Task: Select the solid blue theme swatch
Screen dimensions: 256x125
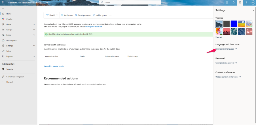Action: pyautogui.click(x=234, y=24)
